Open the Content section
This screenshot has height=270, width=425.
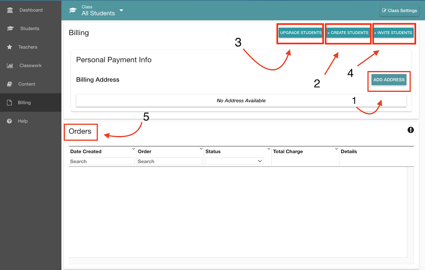click(31, 84)
